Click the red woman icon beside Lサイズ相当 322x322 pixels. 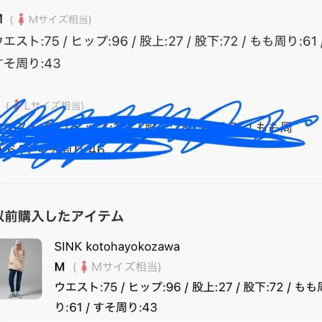pyautogui.click(x=17, y=105)
